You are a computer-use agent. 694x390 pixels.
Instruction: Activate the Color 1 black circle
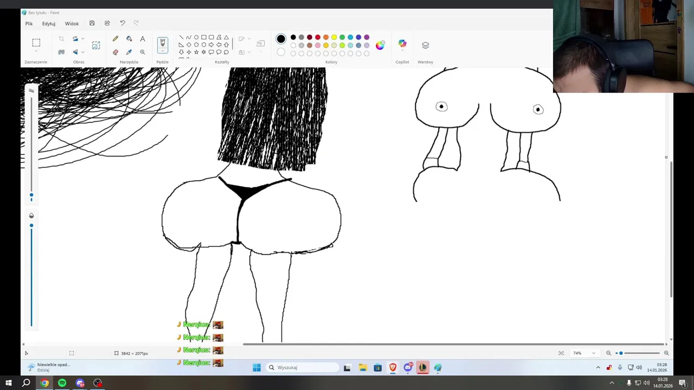(281, 39)
